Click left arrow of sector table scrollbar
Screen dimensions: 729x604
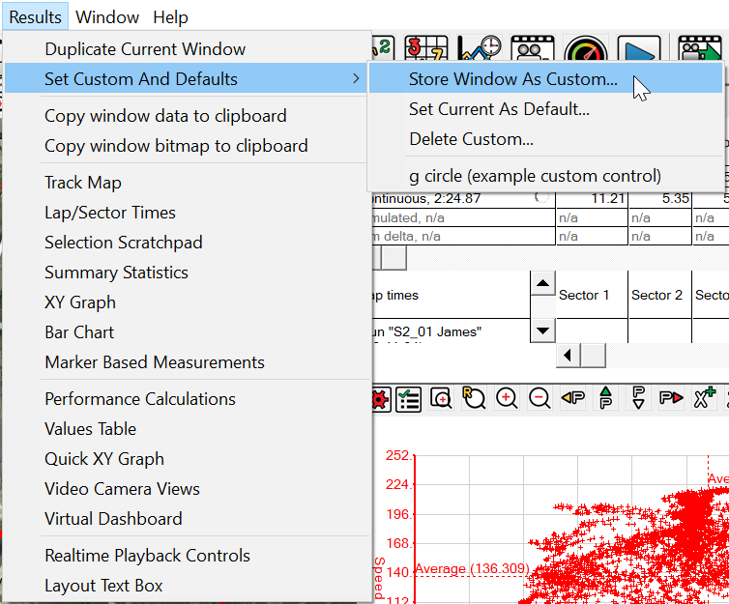[568, 356]
